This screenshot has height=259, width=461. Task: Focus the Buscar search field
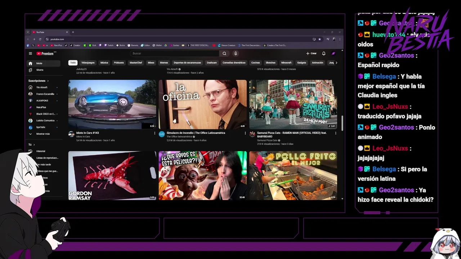coord(175,54)
